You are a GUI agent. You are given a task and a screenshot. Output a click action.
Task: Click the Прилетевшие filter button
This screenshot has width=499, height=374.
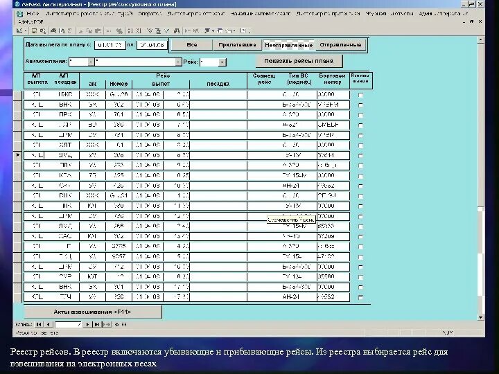[237, 45]
